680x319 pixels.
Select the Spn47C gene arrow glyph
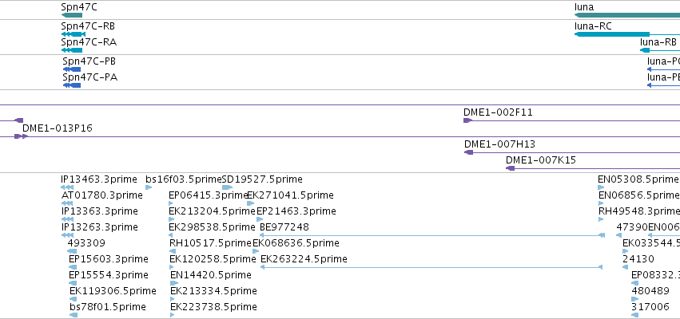[72, 15]
